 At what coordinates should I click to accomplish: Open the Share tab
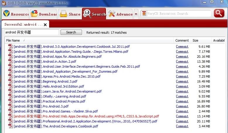tap(70, 14)
